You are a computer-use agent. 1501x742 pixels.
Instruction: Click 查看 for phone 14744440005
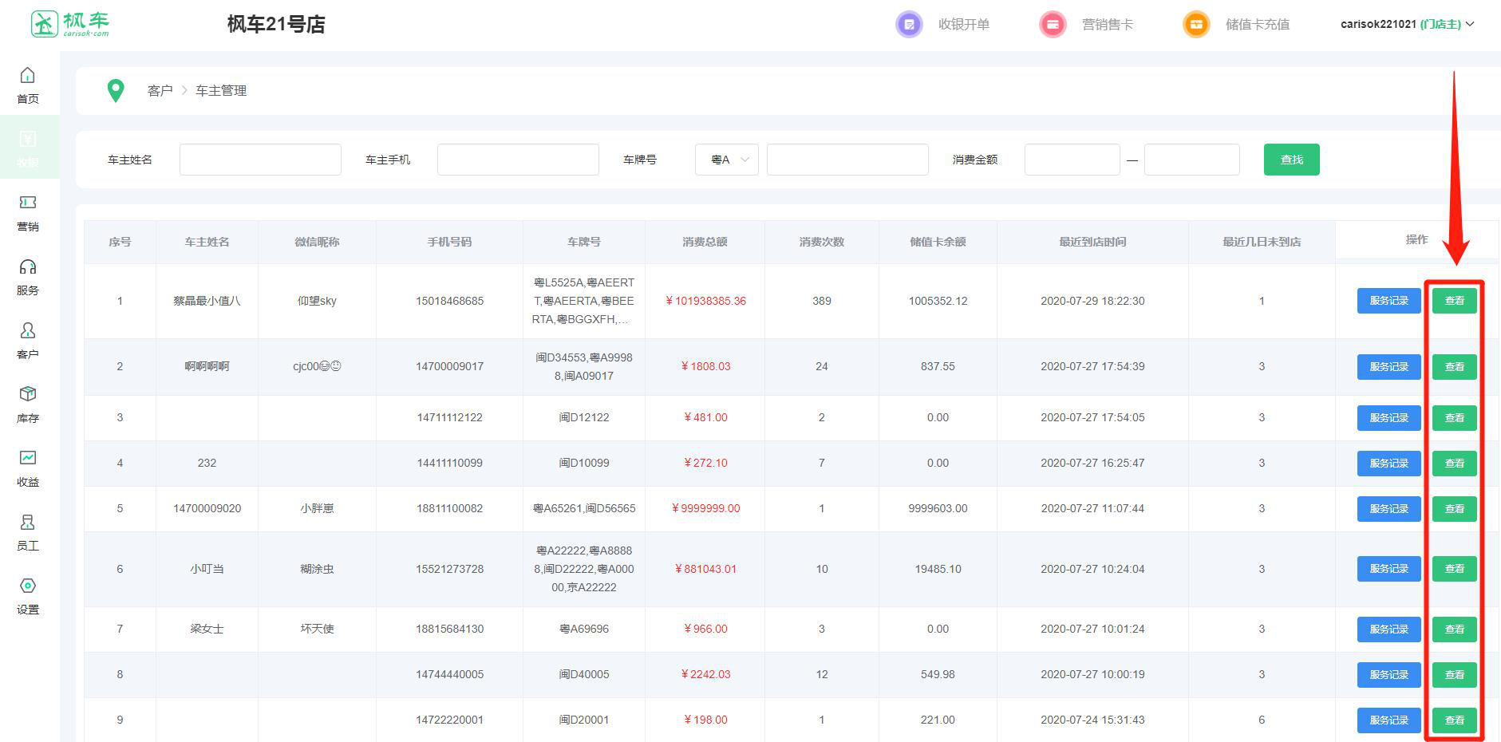click(1455, 675)
